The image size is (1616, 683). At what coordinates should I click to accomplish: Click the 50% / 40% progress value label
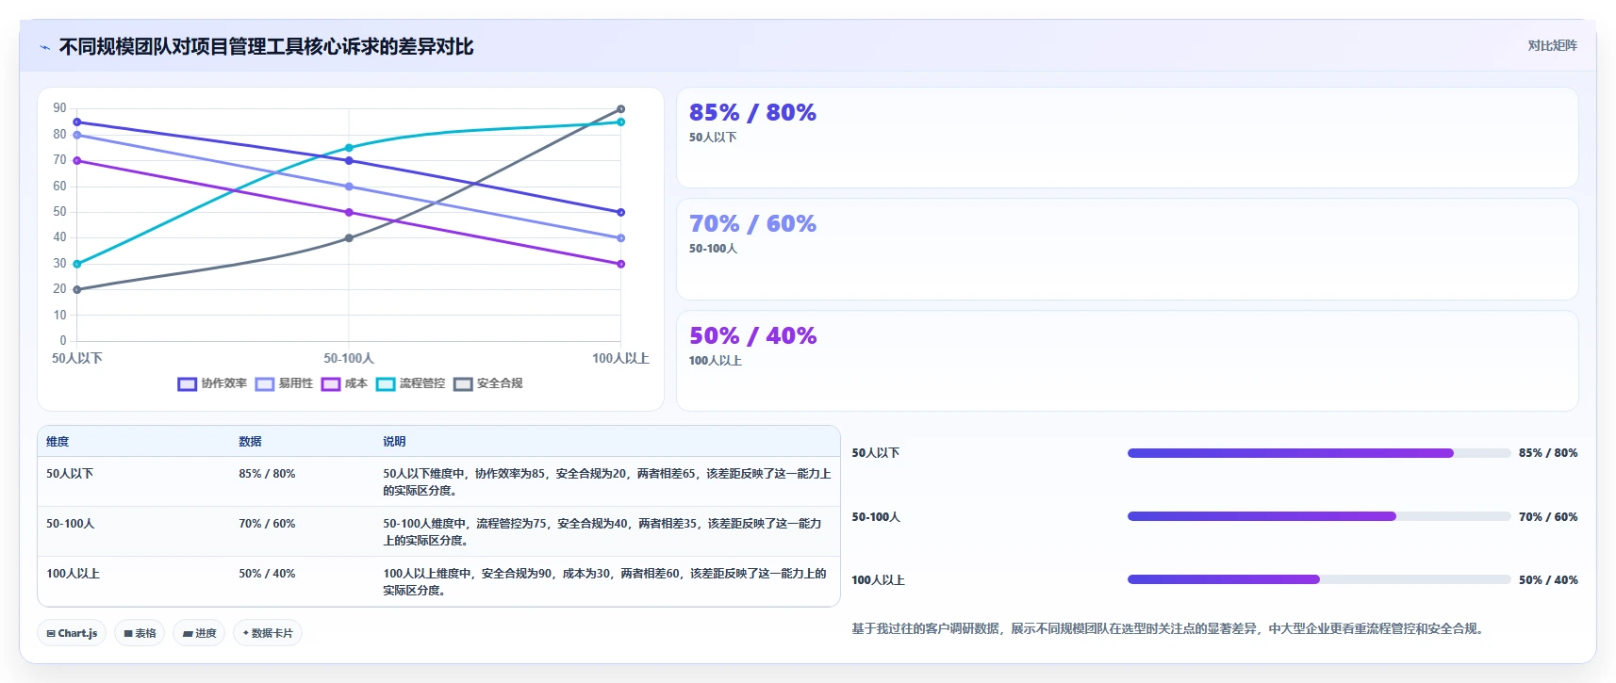[x=1548, y=580]
